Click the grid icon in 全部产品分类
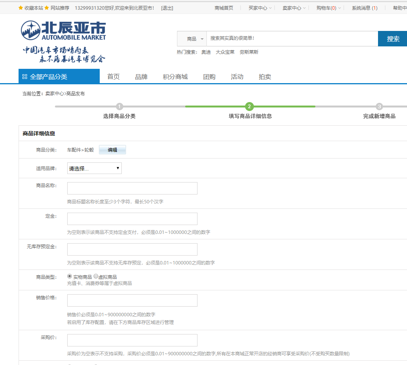The height and width of the screenshot is (365, 407). [25, 77]
